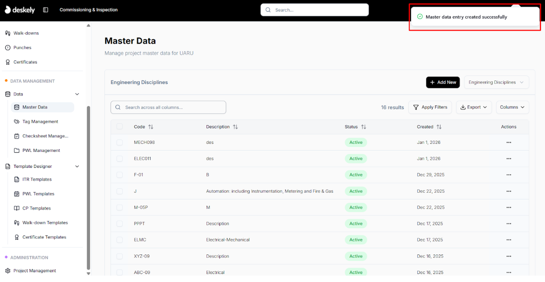The image size is (545, 282).
Task: Click the Add New button
Action: (x=443, y=82)
